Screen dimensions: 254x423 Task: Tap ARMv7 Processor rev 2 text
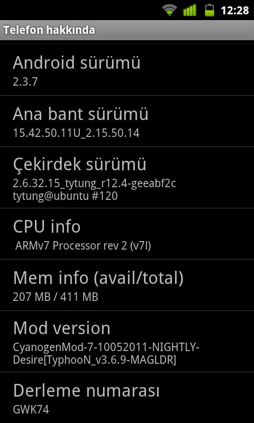click(83, 246)
